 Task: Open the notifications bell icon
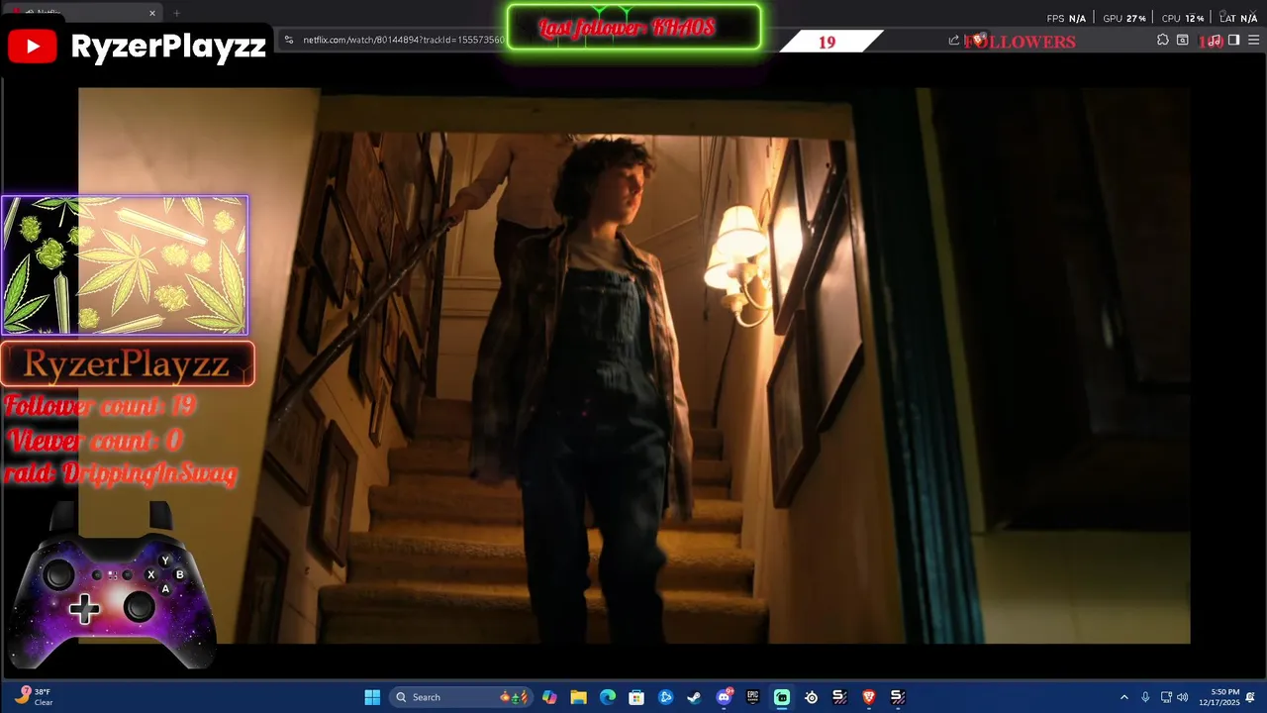(1251, 697)
